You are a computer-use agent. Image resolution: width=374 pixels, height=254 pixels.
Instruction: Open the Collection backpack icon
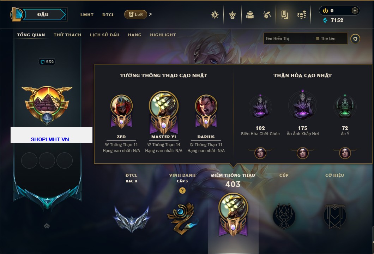click(x=250, y=15)
